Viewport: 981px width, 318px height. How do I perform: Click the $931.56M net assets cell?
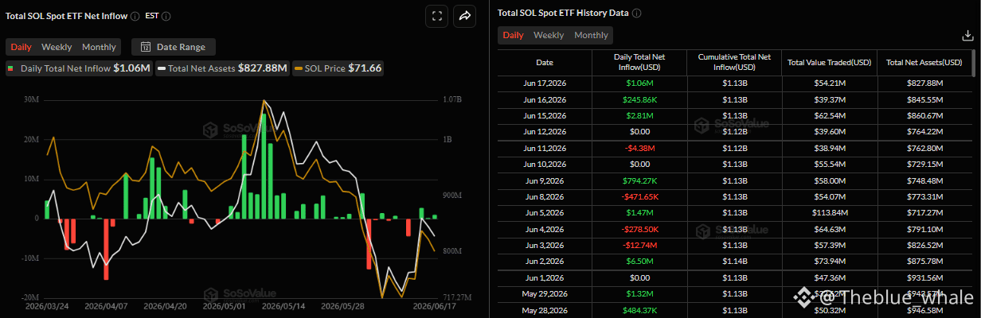point(924,278)
